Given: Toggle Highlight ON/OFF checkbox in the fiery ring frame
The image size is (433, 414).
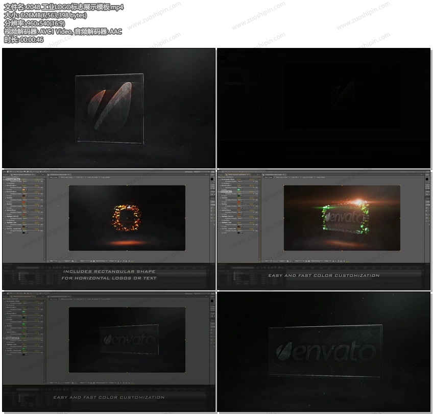Looking at the screenshot, I should click(x=24, y=220).
